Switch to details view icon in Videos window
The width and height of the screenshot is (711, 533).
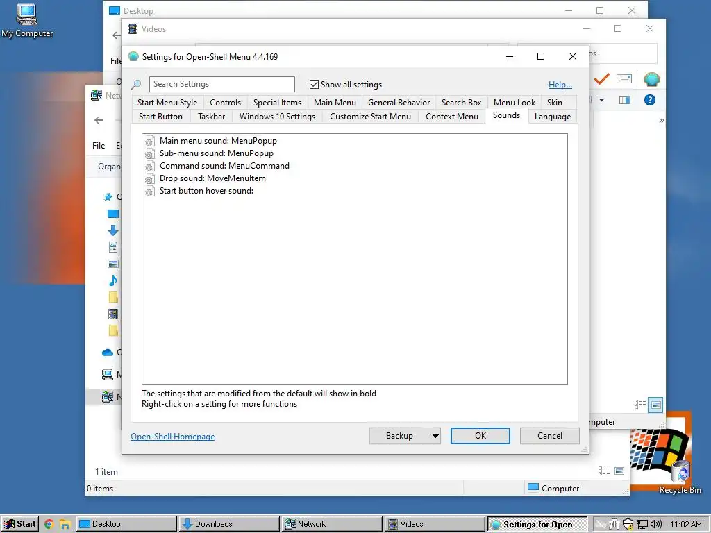coord(639,405)
